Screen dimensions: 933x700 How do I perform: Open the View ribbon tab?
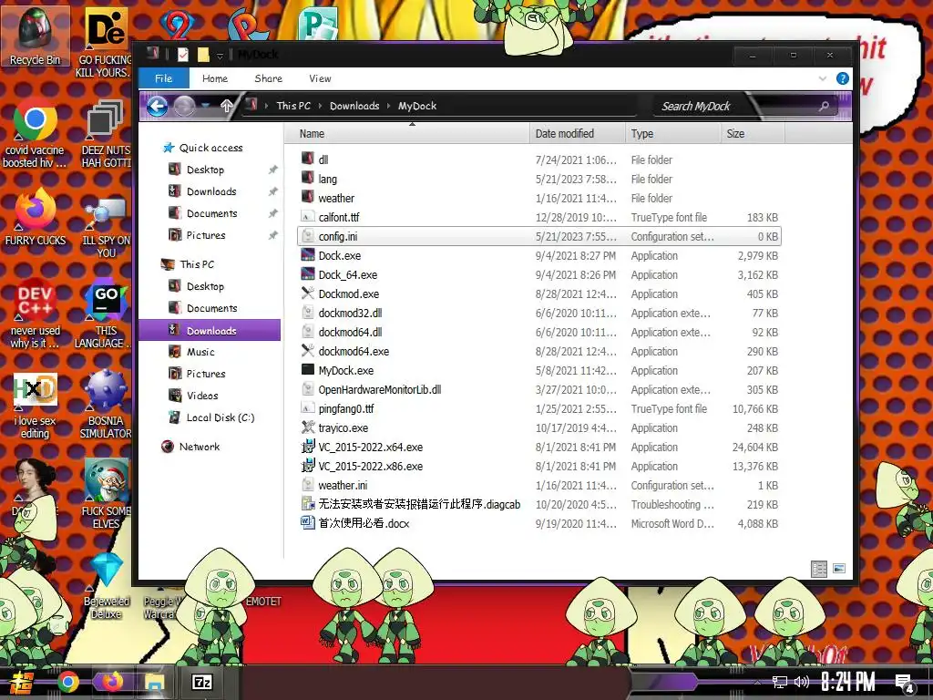(320, 78)
